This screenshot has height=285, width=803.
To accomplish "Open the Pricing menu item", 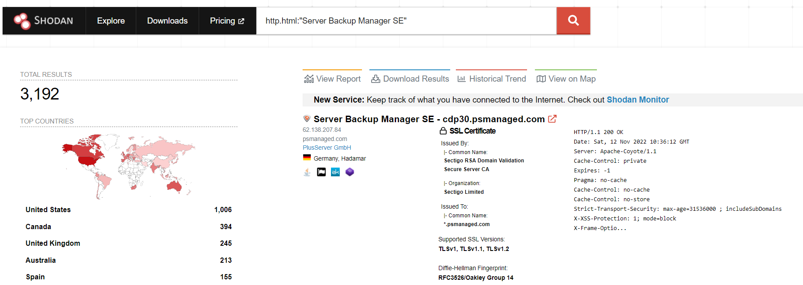I will (227, 21).
